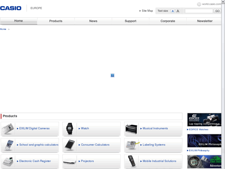Click the Home breadcrumb link
225x169 pixels.
pyautogui.click(x=3, y=29)
